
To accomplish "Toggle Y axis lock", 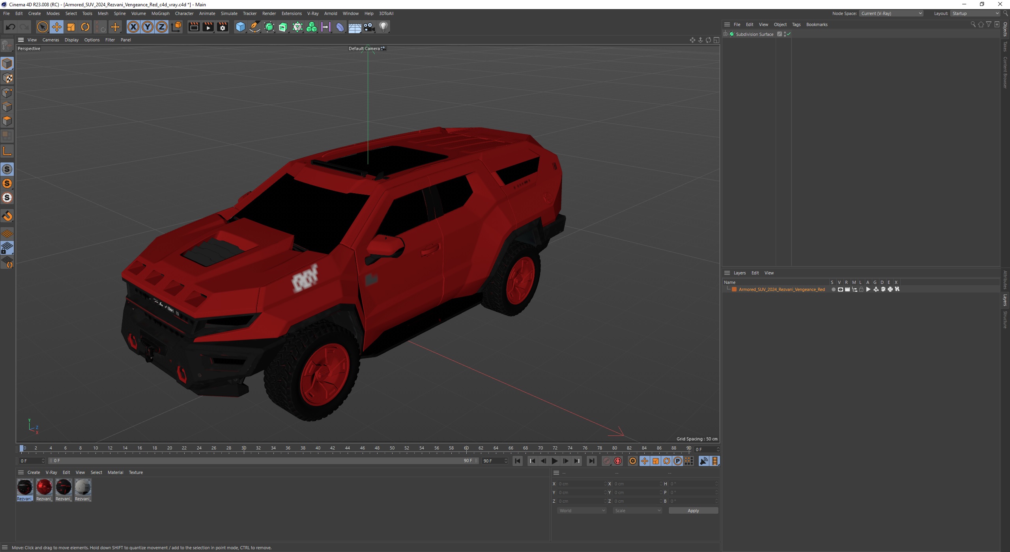I will coord(148,27).
